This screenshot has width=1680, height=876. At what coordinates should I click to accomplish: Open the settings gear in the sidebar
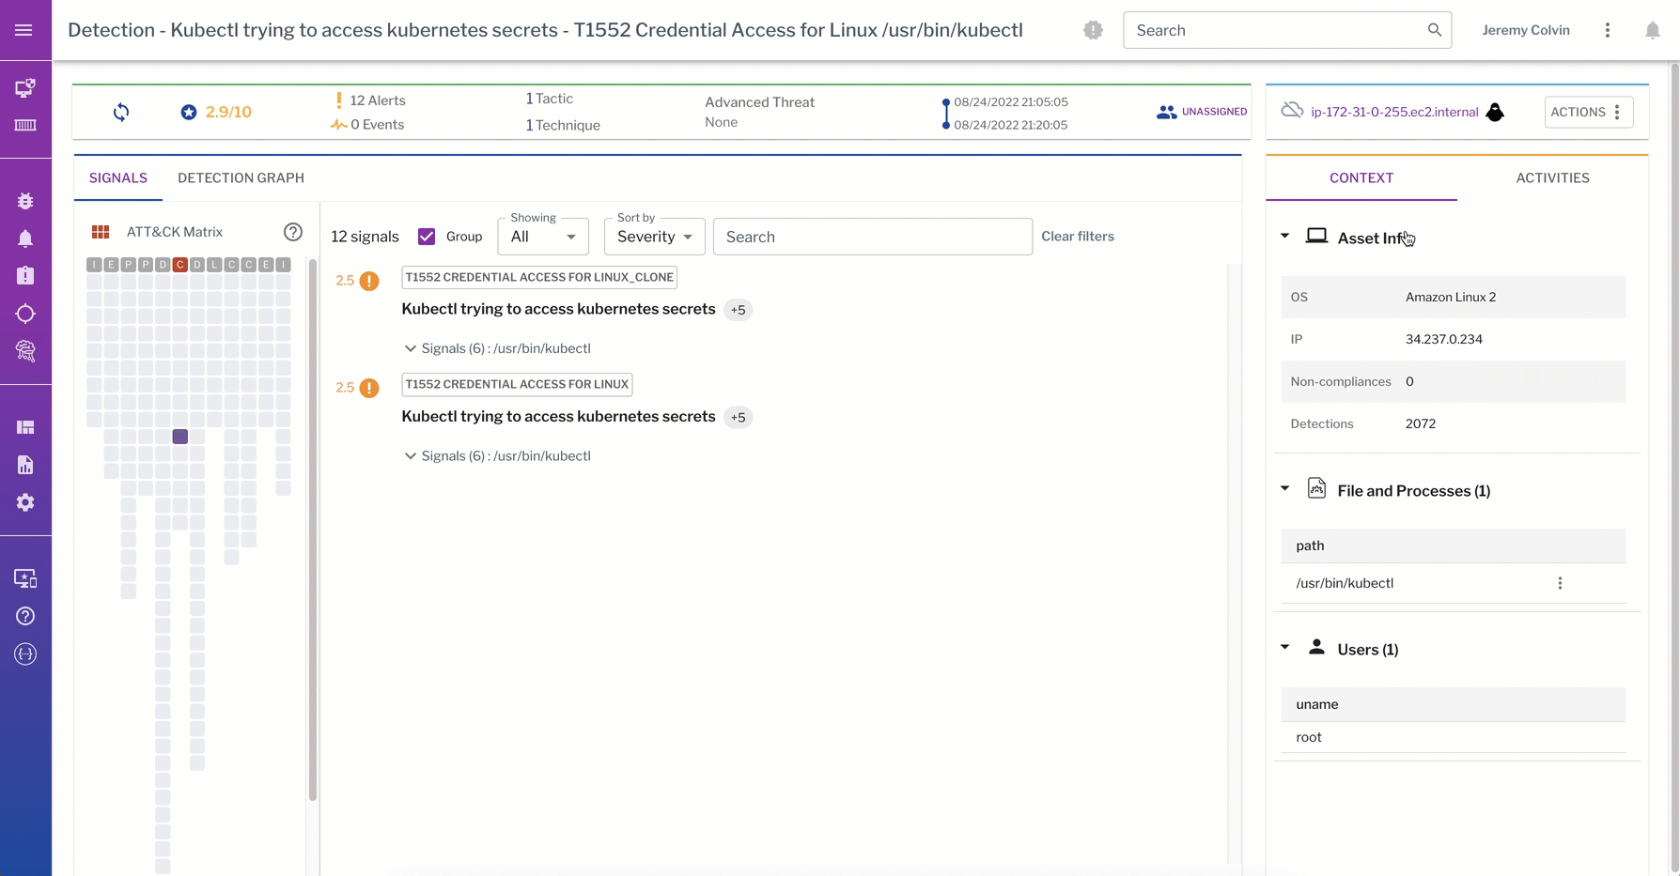(25, 502)
